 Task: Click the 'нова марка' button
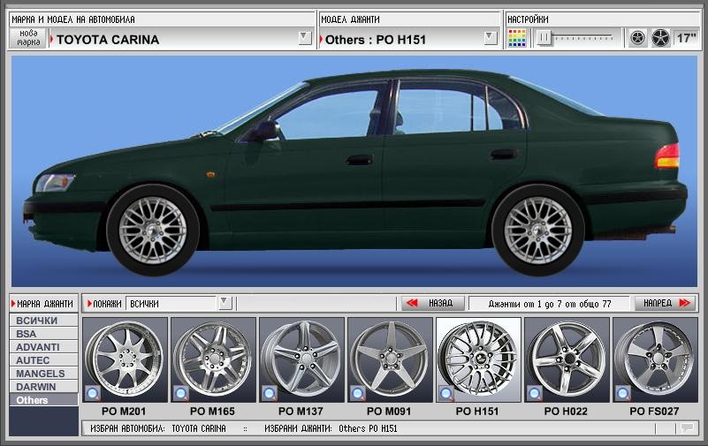coord(27,38)
